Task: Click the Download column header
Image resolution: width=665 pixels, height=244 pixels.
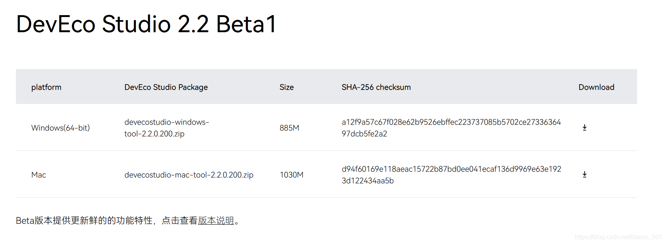Action: click(596, 87)
